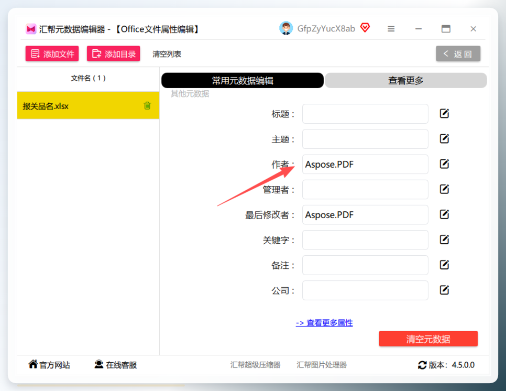Click the 关键字 input field
506x391 pixels.
click(x=365, y=240)
